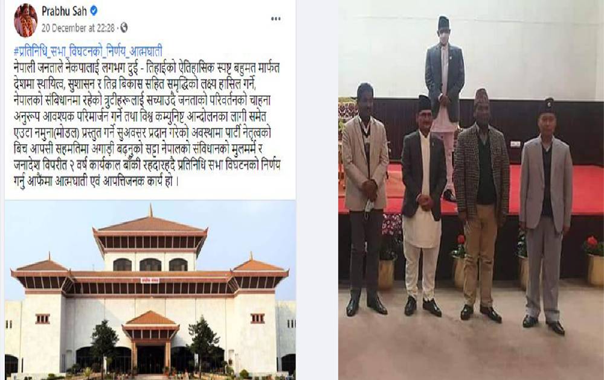
Task: Click the globe public privacy icon
Action: pos(124,28)
